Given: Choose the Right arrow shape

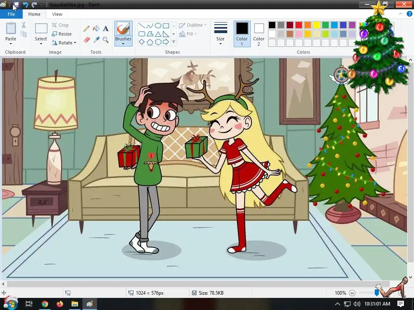Looking at the screenshot, I should click(x=166, y=42).
